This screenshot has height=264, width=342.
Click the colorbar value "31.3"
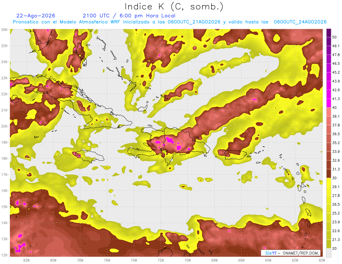pos(336,169)
